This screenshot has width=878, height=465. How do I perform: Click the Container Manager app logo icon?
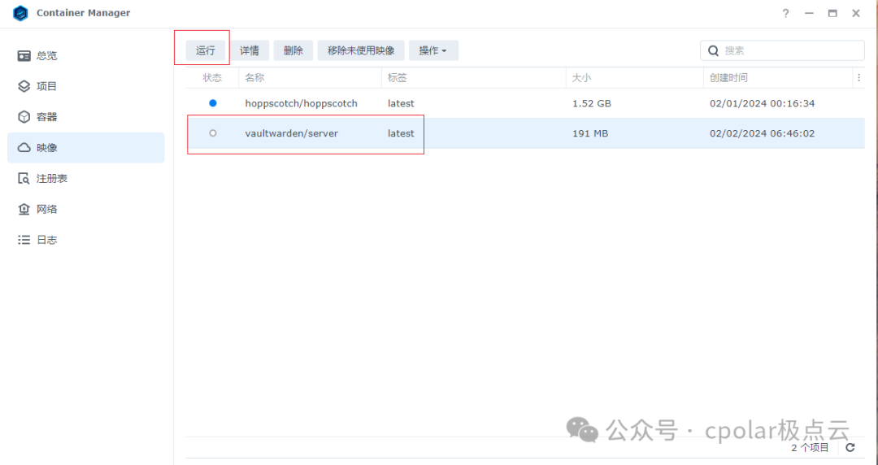(x=20, y=13)
